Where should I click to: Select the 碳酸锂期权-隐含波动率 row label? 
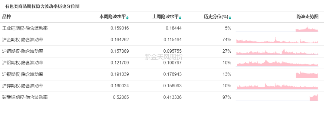click(x=25, y=97)
